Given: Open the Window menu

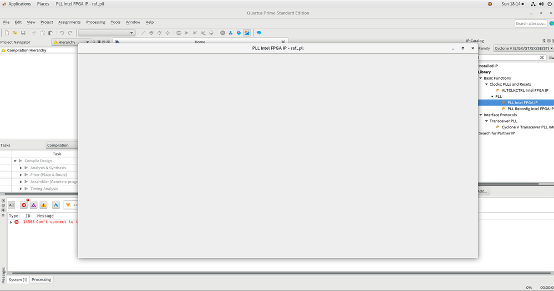Looking at the screenshot, I should click(x=133, y=22).
